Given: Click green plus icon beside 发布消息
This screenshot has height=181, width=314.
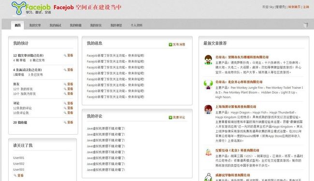Looking at the screenshot, I should tap(171, 44).
